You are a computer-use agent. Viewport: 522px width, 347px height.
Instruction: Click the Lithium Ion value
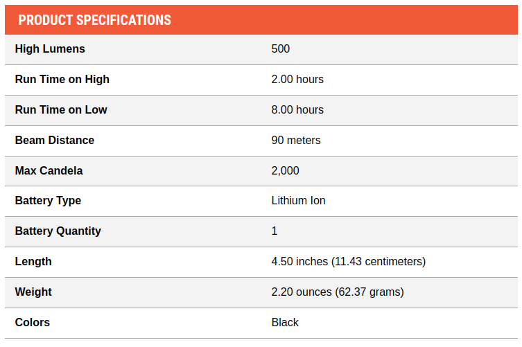point(298,201)
